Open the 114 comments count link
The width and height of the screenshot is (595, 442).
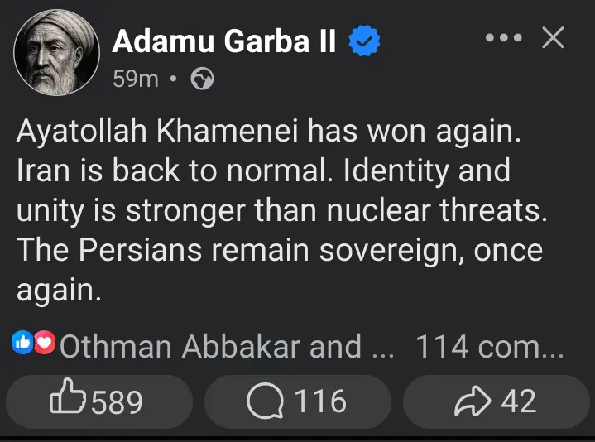(x=489, y=347)
